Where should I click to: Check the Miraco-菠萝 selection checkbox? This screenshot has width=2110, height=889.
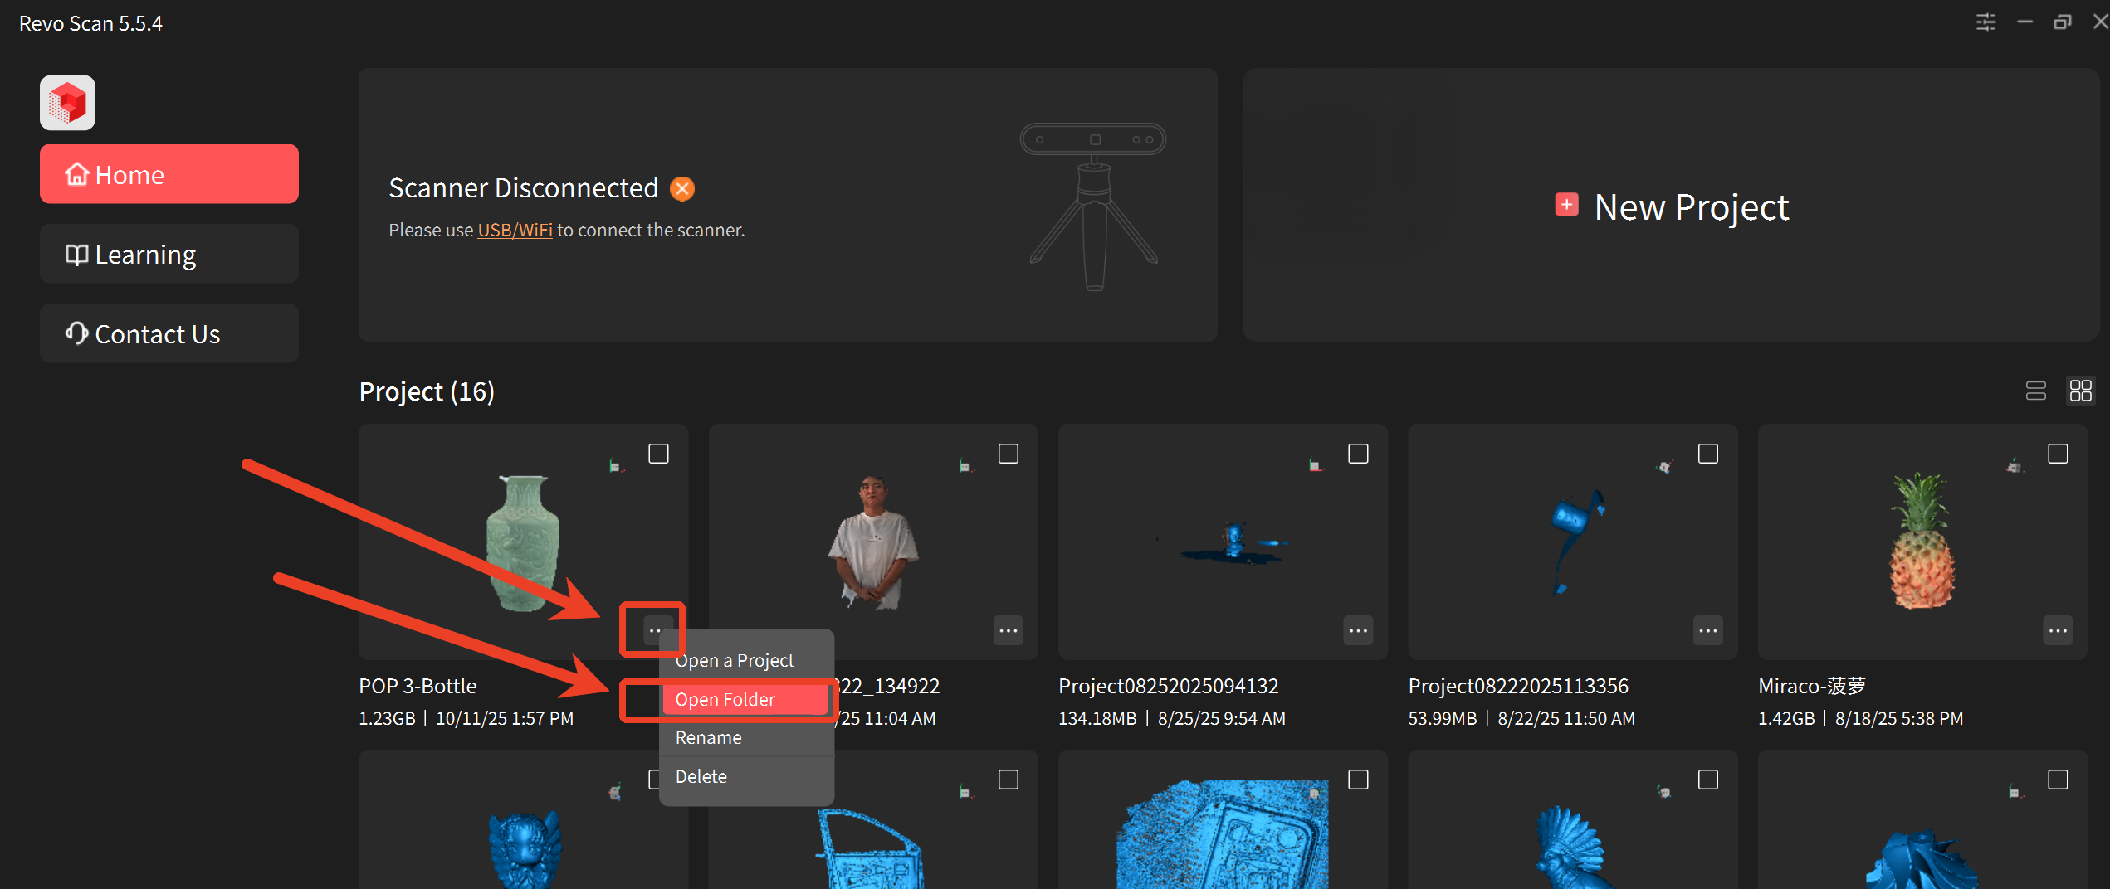pos(2058,454)
